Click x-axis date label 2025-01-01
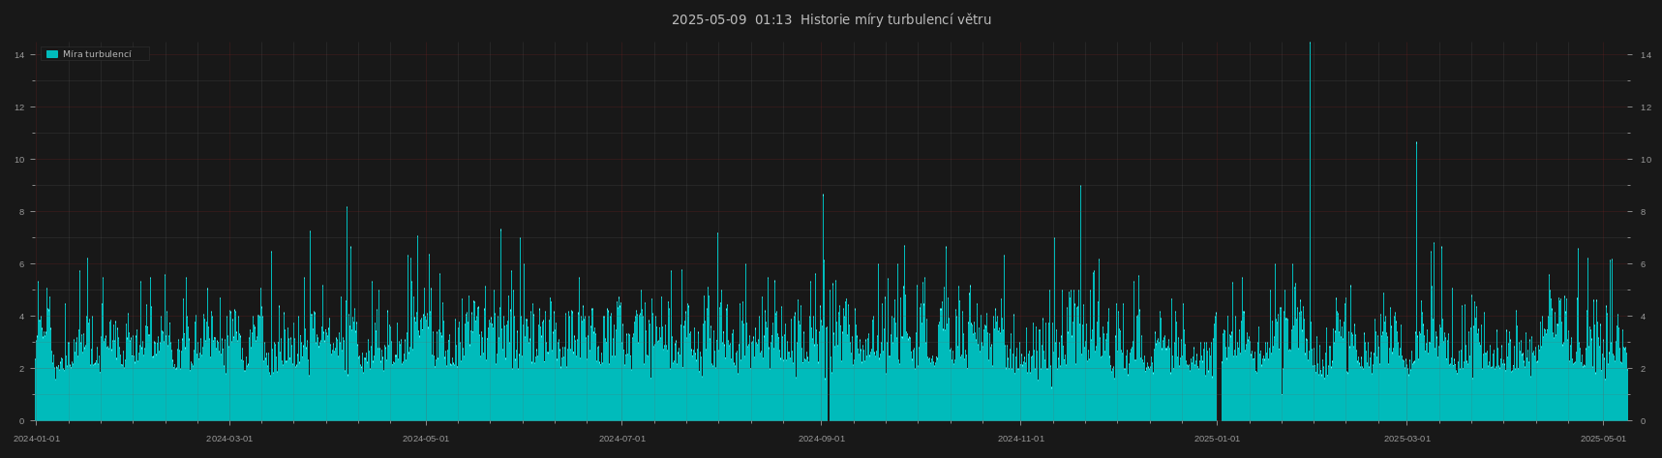This screenshot has width=1662, height=458. pyautogui.click(x=1217, y=439)
